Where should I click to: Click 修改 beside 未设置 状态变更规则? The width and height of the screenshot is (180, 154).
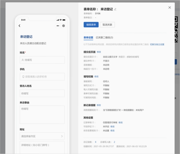point(112,131)
